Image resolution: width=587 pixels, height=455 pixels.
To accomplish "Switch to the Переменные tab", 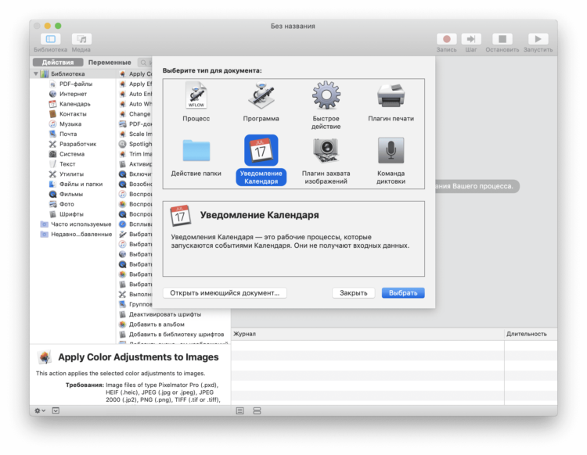I will 110,63.
